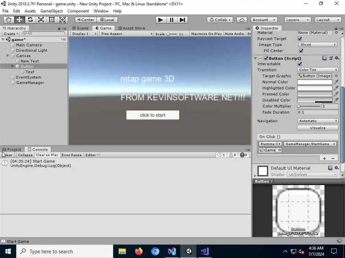Toggle Center pivot button
Image resolution: width=345 pixels, height=258 pixels.
(x=86, y=20)
